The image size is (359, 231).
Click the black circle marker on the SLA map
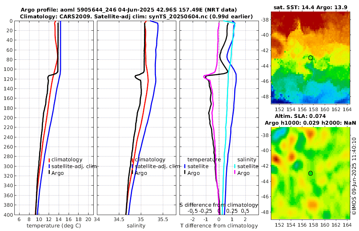click(x=310, y=173)
